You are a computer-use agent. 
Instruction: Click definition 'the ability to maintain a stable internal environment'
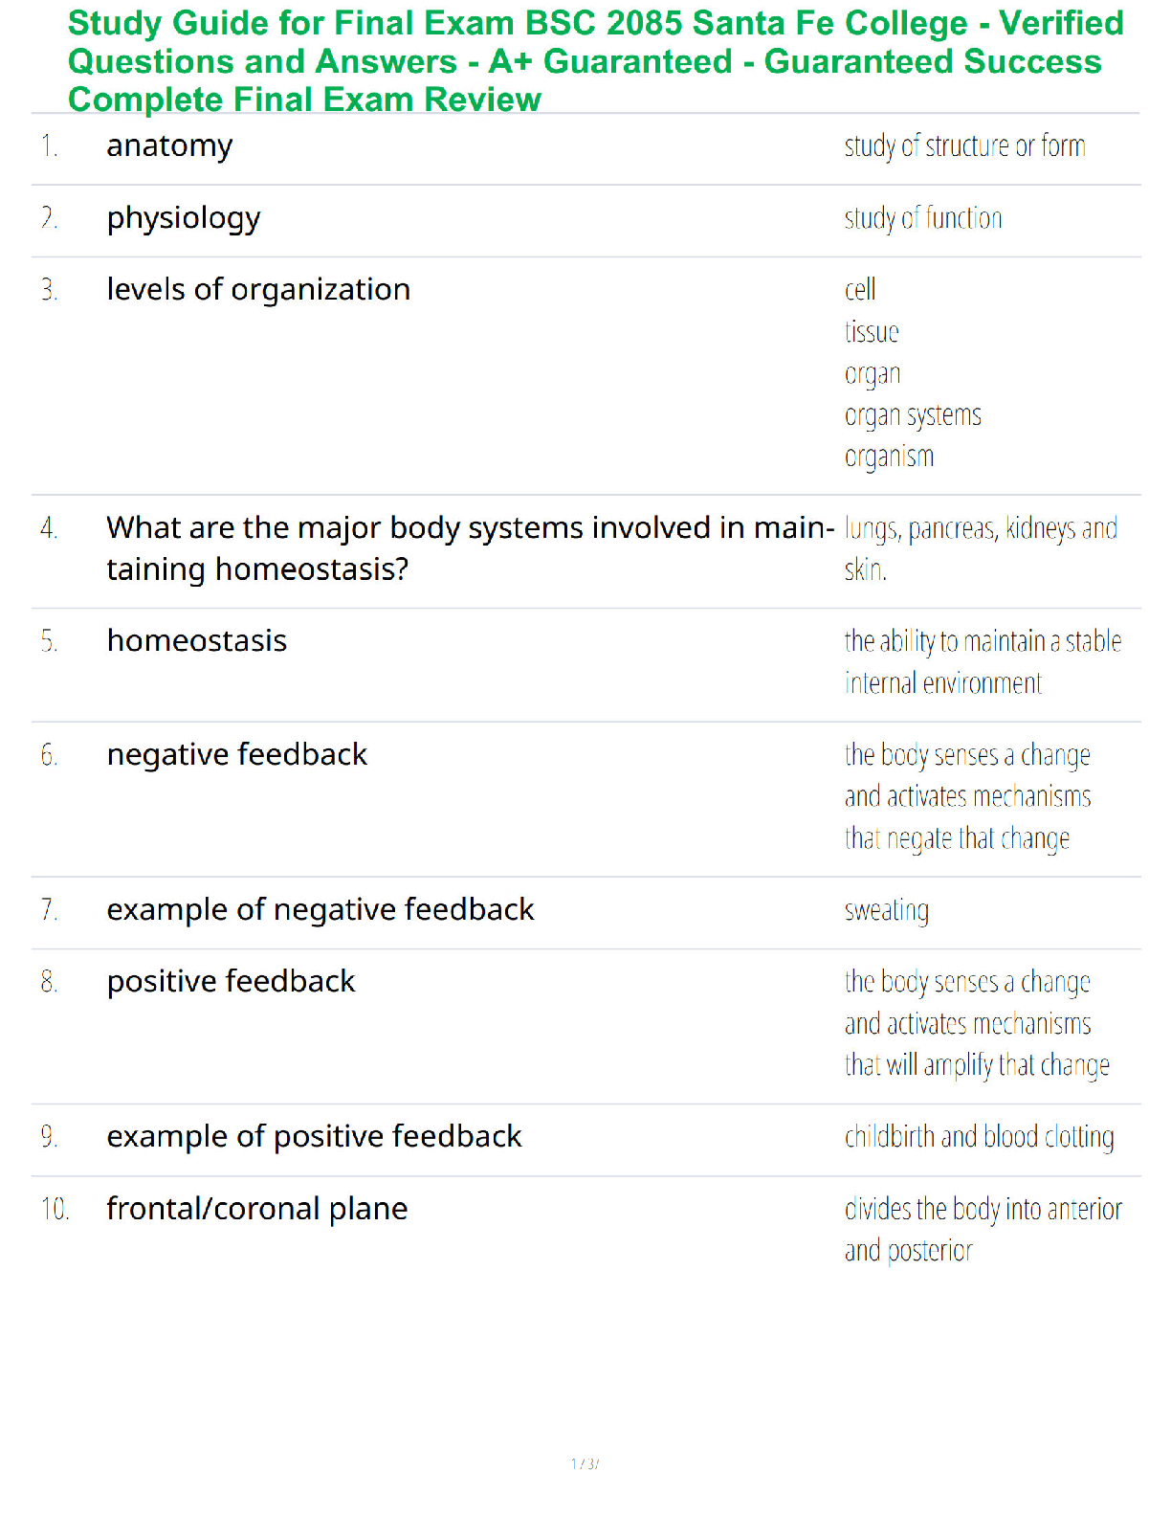pyautogui.click(x=983, y=662)
